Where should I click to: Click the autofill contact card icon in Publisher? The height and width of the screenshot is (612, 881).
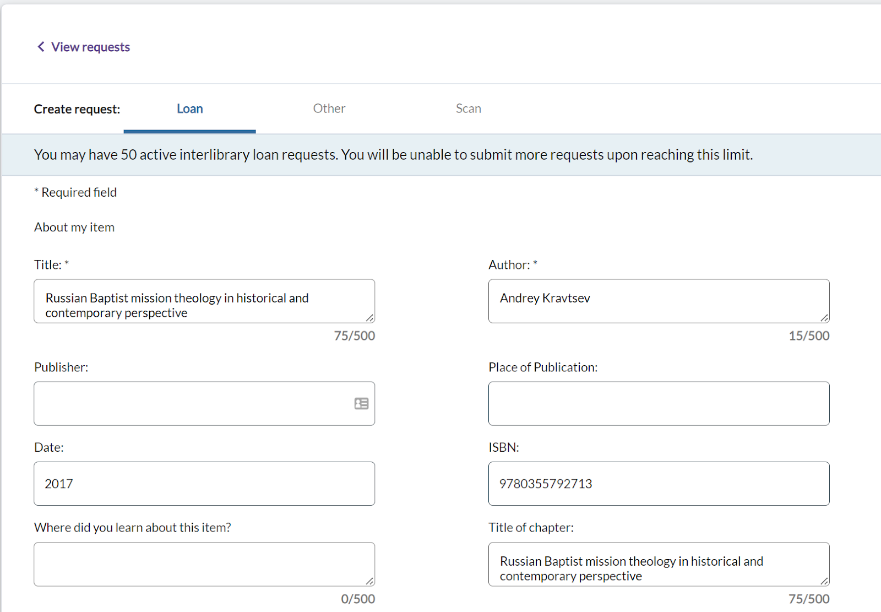361,404
